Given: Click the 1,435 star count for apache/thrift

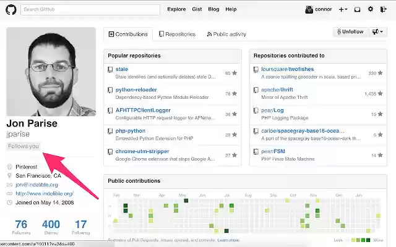Looking at the screenshot, I should [x=370, y=94].
